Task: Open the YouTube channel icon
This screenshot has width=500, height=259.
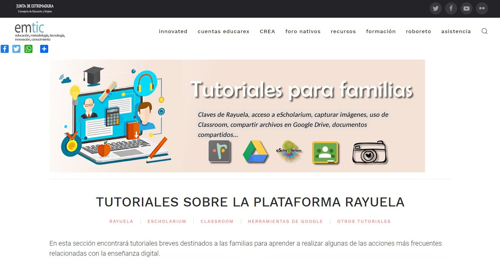Action: [x=466, y=8]
